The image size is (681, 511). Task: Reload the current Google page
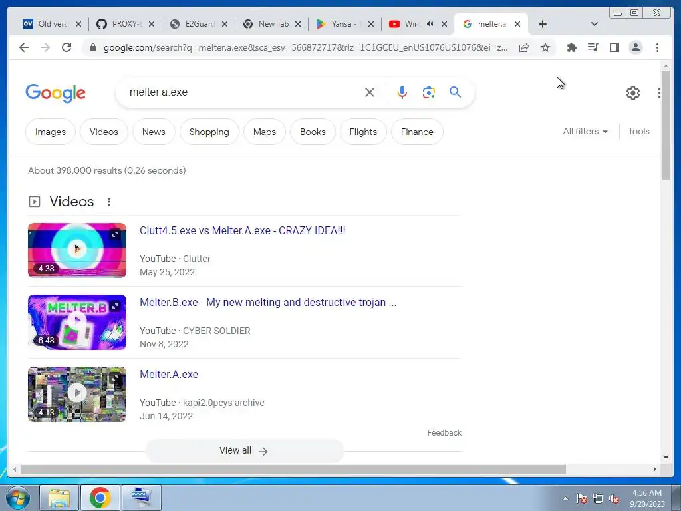pyautogui.click(x=67, y=47)
